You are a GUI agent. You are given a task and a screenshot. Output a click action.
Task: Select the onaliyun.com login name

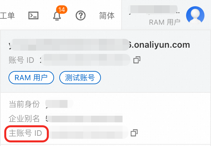coord(99,45)
